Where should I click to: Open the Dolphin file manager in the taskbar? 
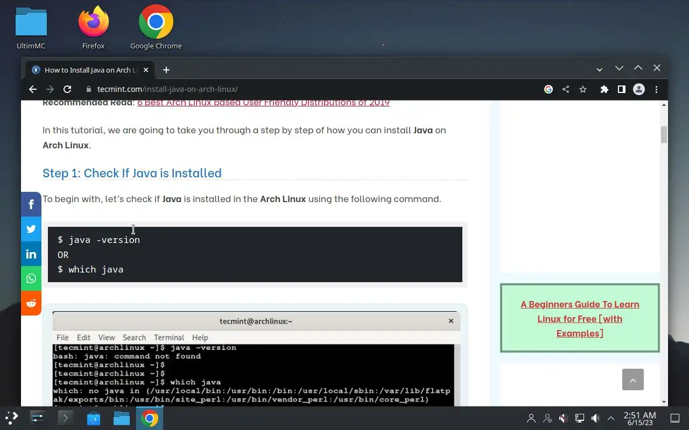tap(122, 418)
